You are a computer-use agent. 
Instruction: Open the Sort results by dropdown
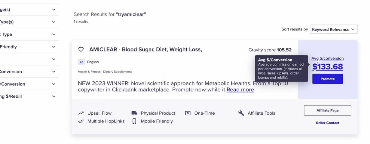click(334, 29)
